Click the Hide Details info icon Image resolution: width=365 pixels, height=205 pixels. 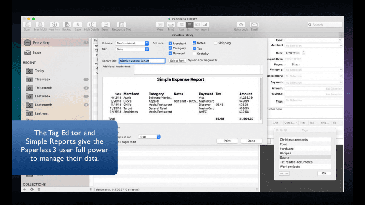pos(91,25)
